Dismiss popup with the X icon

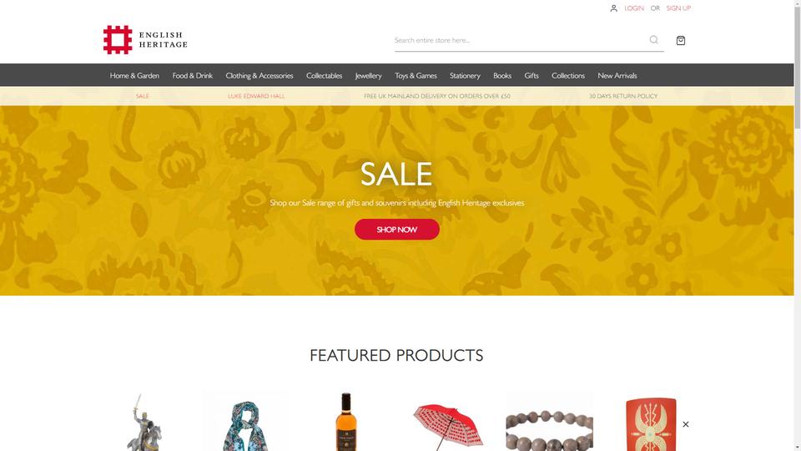(x=686, y=424)
